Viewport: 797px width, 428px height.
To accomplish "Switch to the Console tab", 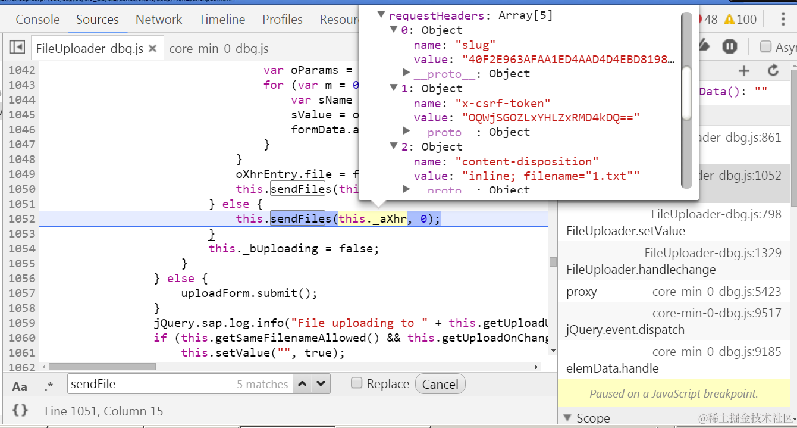I will click(x=37, y=19).
